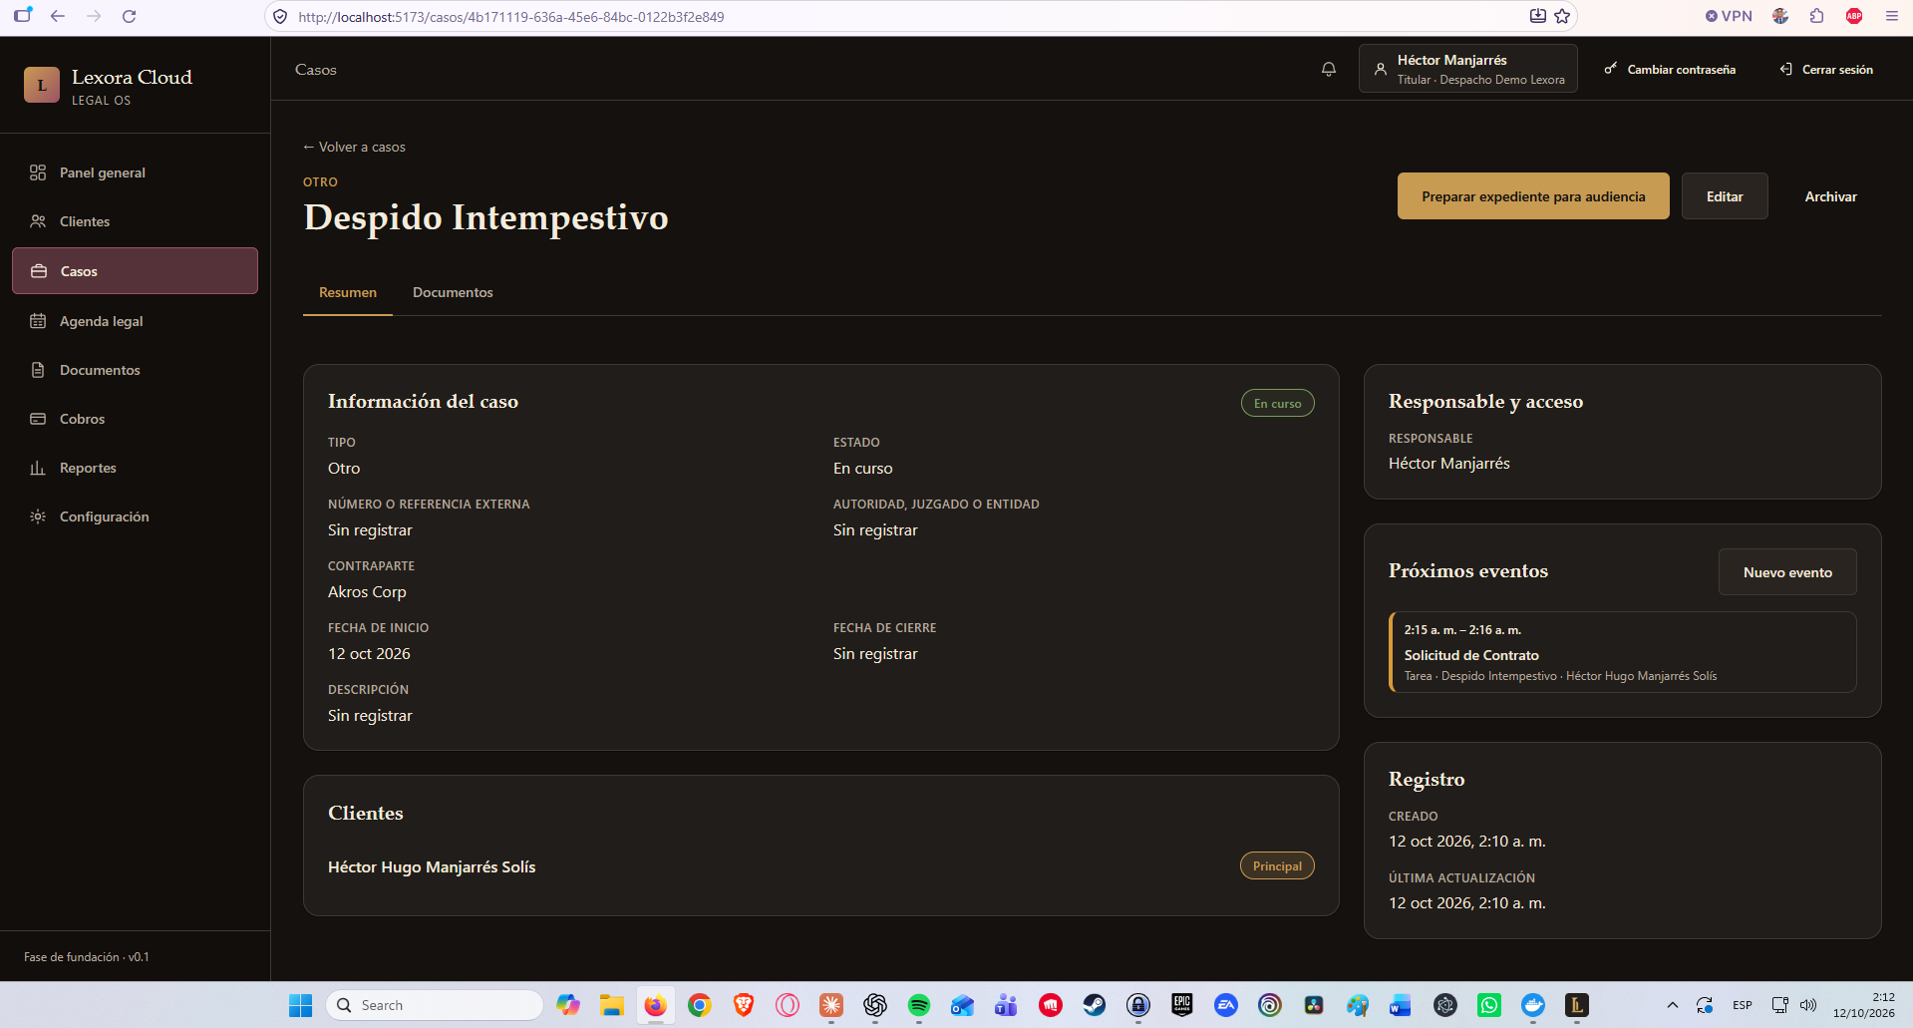Click the Editar button
The width and height of the screenshot is (1913, 1028).
1725,196
